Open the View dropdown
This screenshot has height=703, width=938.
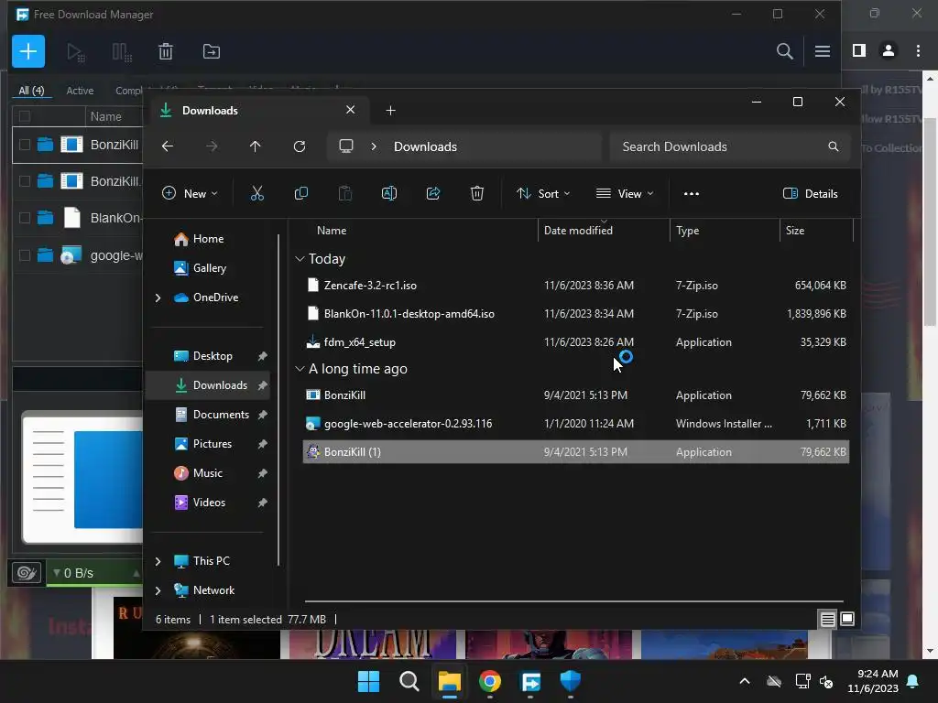(625, 194)
